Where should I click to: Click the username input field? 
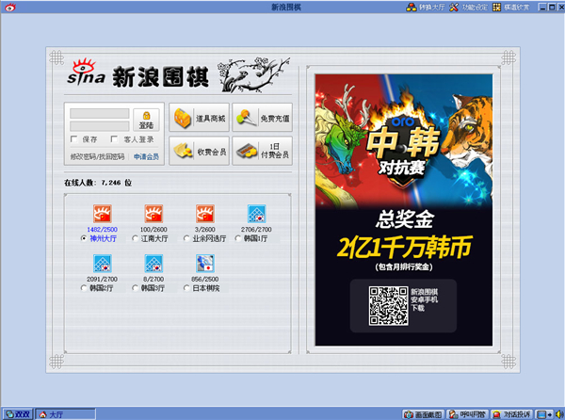100,113
